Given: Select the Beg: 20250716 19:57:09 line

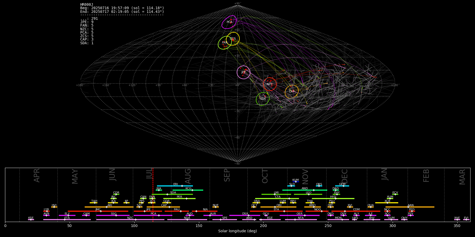Looking at the screenshot, I should click(x=122, y=8).
